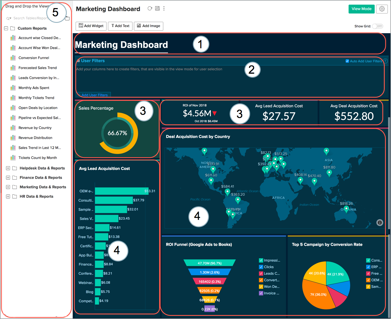Toggle the Show Grid switch

pyautogui.click(x=378, y=26)
